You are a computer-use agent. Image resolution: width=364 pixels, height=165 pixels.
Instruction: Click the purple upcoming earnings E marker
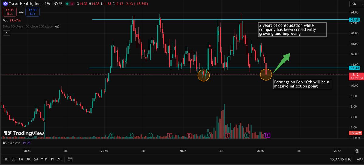click(268, 135)
